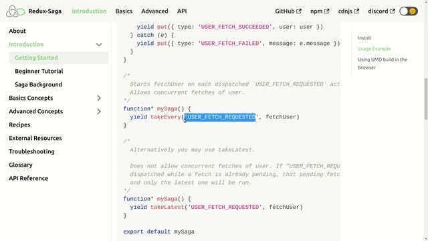Jump to Using UMD build section
Screen dimensions: 428x241
coord(383,64)
